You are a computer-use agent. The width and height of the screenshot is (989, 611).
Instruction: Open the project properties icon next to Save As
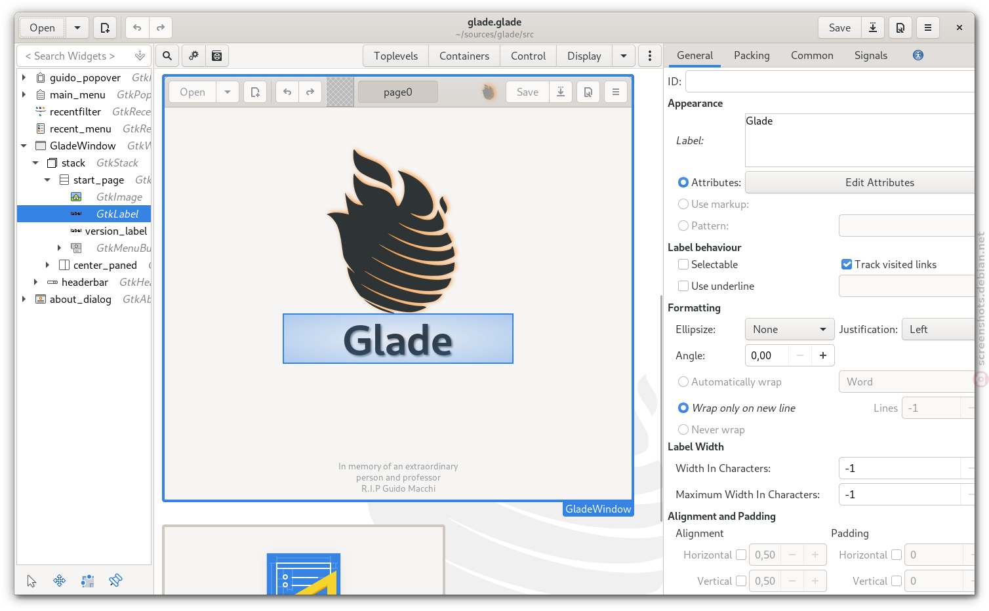900,28
